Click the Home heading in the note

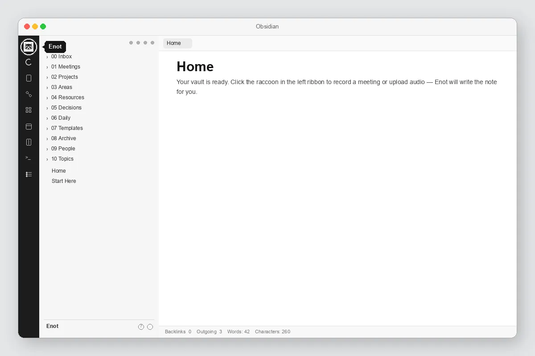coord(195,66)
